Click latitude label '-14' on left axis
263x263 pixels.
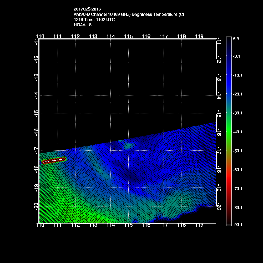[36, 96]
